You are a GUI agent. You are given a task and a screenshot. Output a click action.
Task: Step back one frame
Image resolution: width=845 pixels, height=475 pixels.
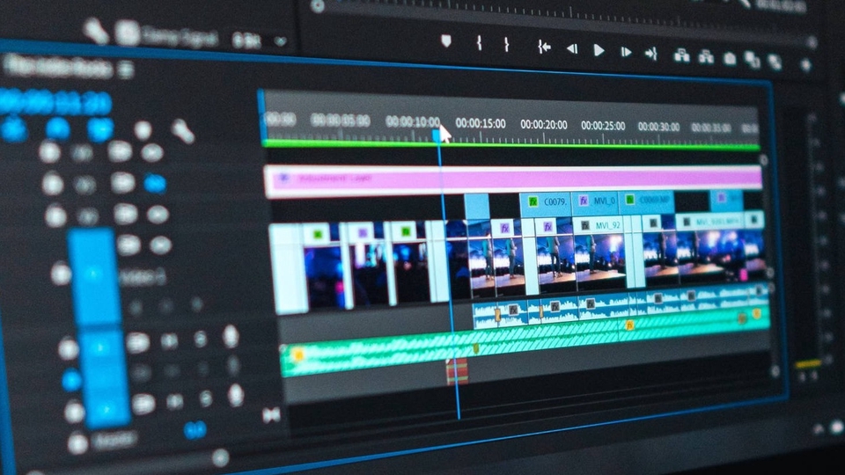572,49
